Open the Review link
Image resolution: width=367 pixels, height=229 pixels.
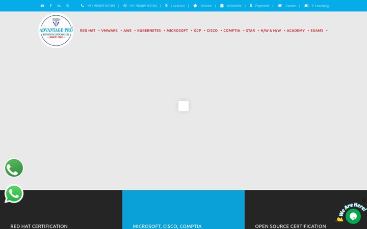click(x=206, y=6)
